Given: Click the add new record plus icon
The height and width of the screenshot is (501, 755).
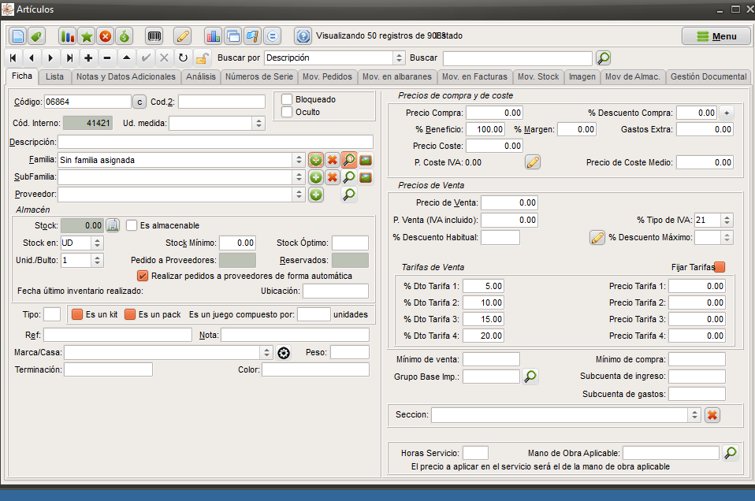Looking at the screenshot, I should 88,58.
